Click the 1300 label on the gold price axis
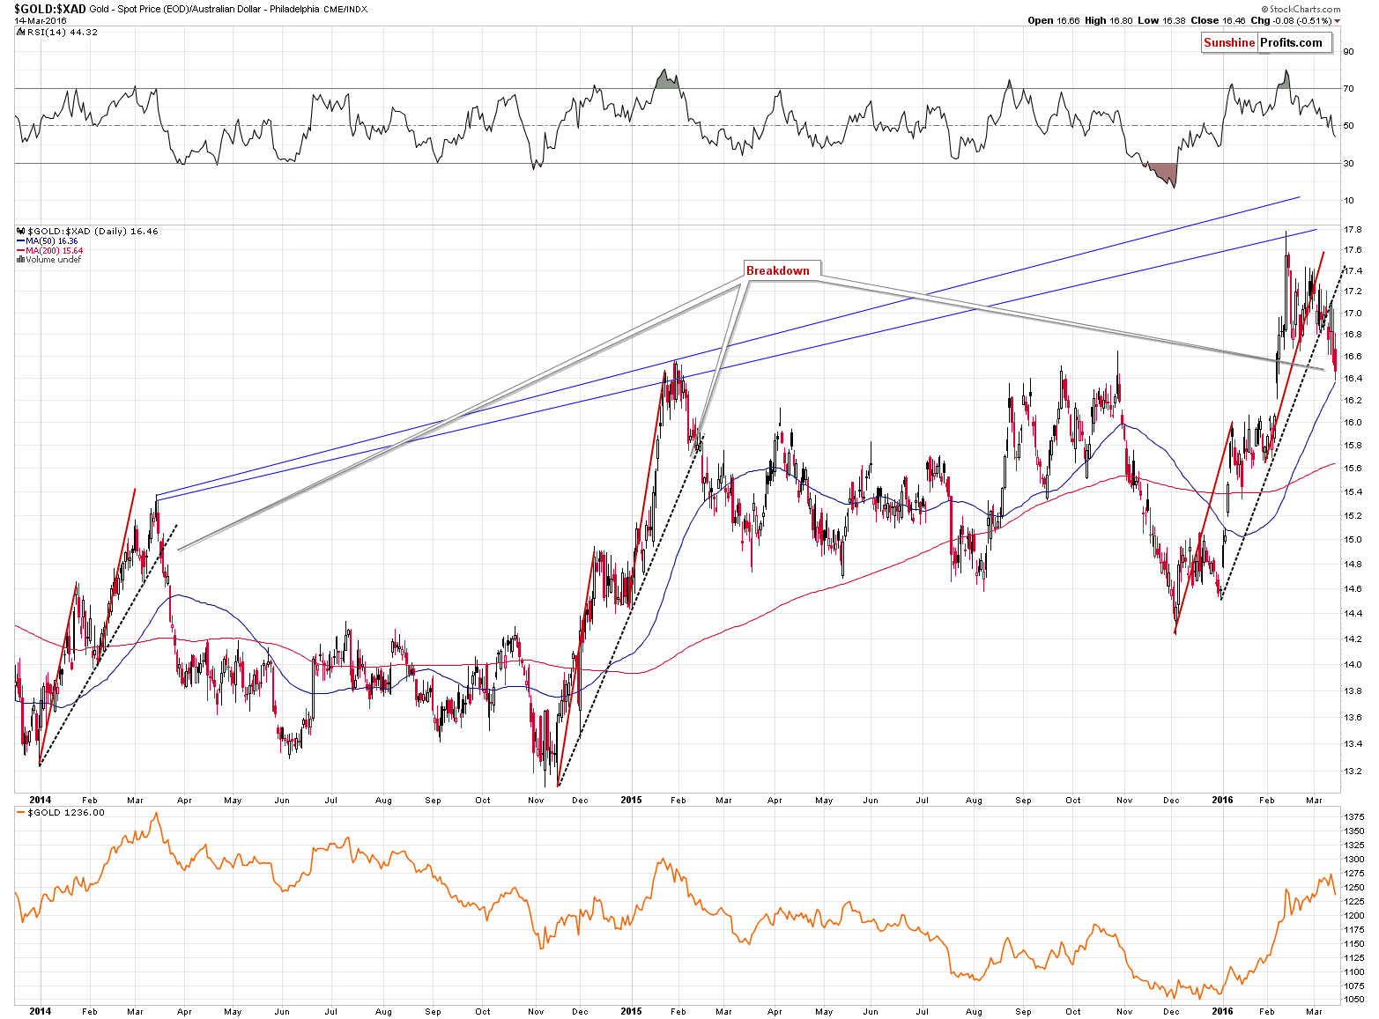 pyautogui.click(x=1354, y=860)
